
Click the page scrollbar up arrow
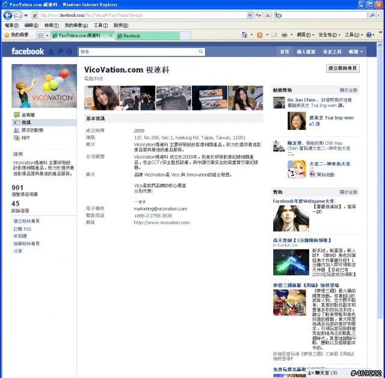380,46
